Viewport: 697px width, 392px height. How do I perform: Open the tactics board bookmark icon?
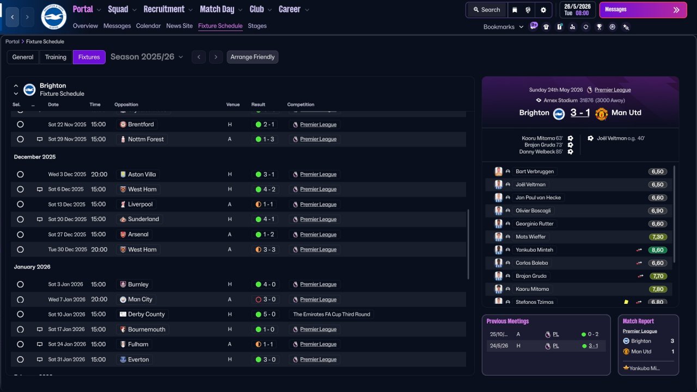(x=559, y=27)
